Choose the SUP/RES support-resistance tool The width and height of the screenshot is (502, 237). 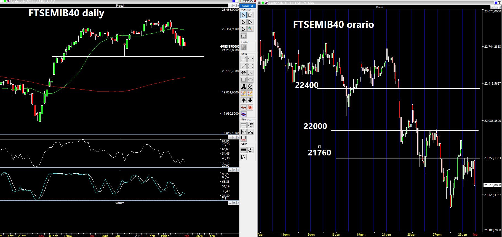pos(243,73)
